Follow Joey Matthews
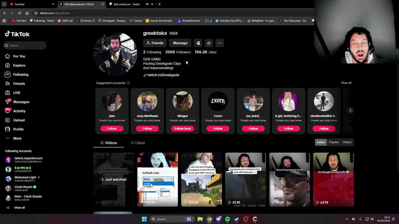This screenshot has height=224, width=399. pos(147,128)
